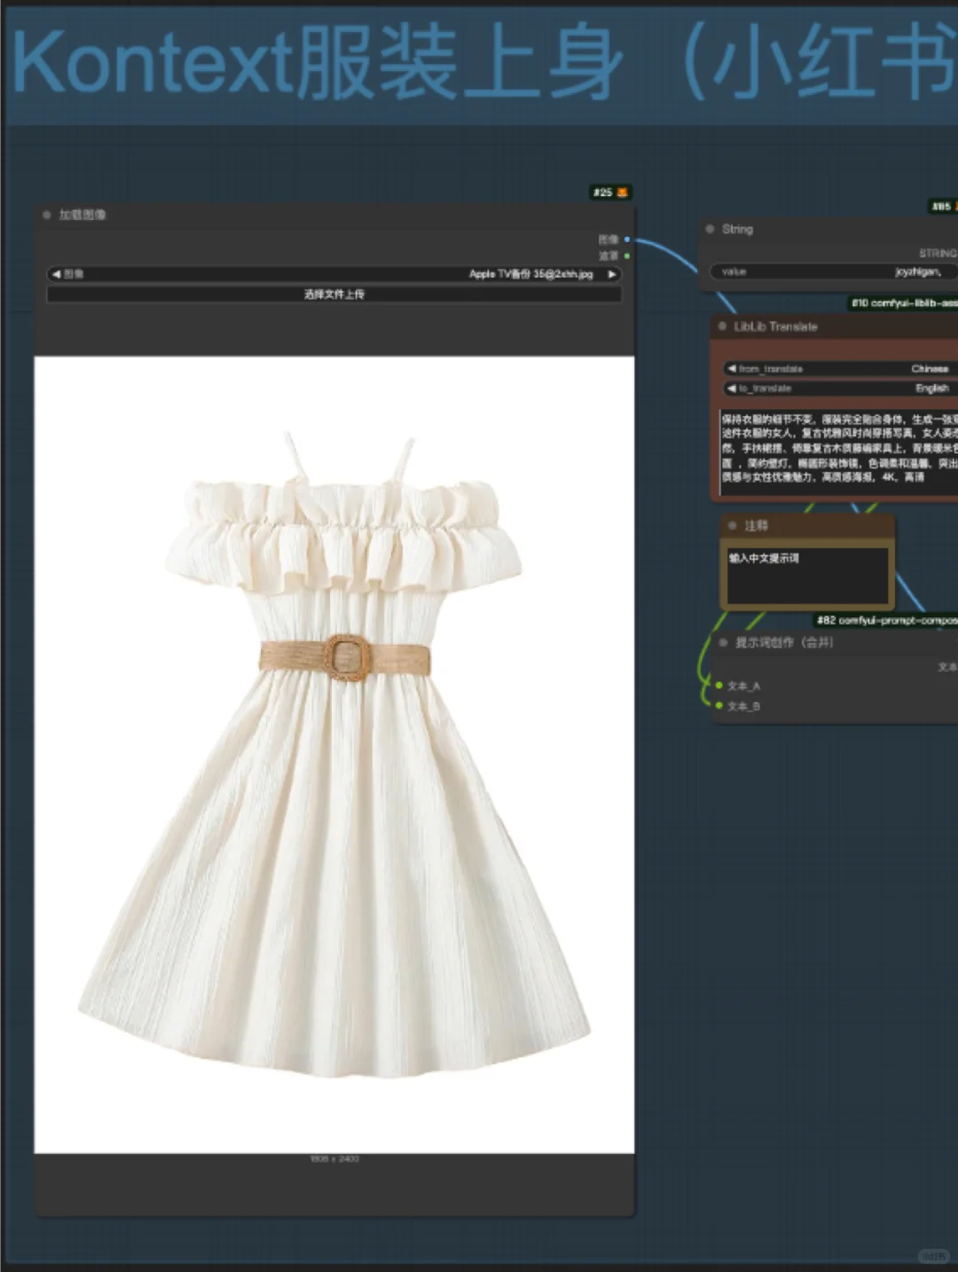This screenshot has height=1272, width=958.
Task: Select next image with right arrow
Action: 611,274
